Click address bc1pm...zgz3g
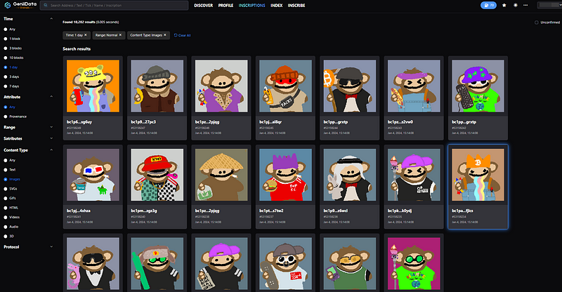 point(144,211)
